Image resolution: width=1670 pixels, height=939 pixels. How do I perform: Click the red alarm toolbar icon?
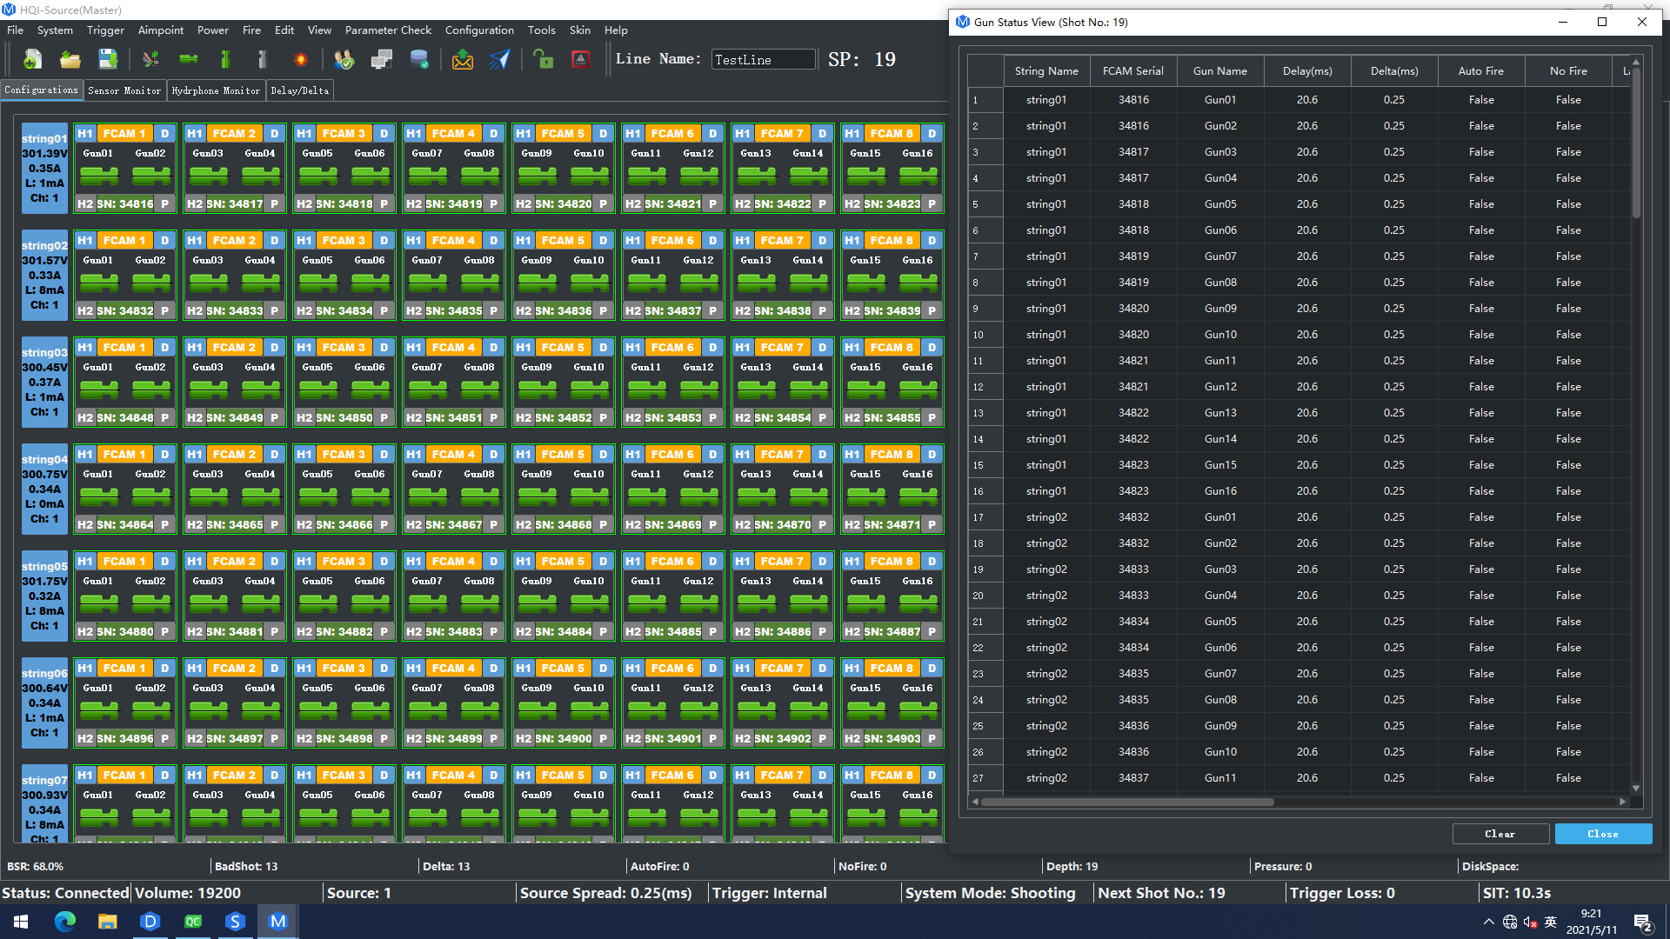[581, 59]
